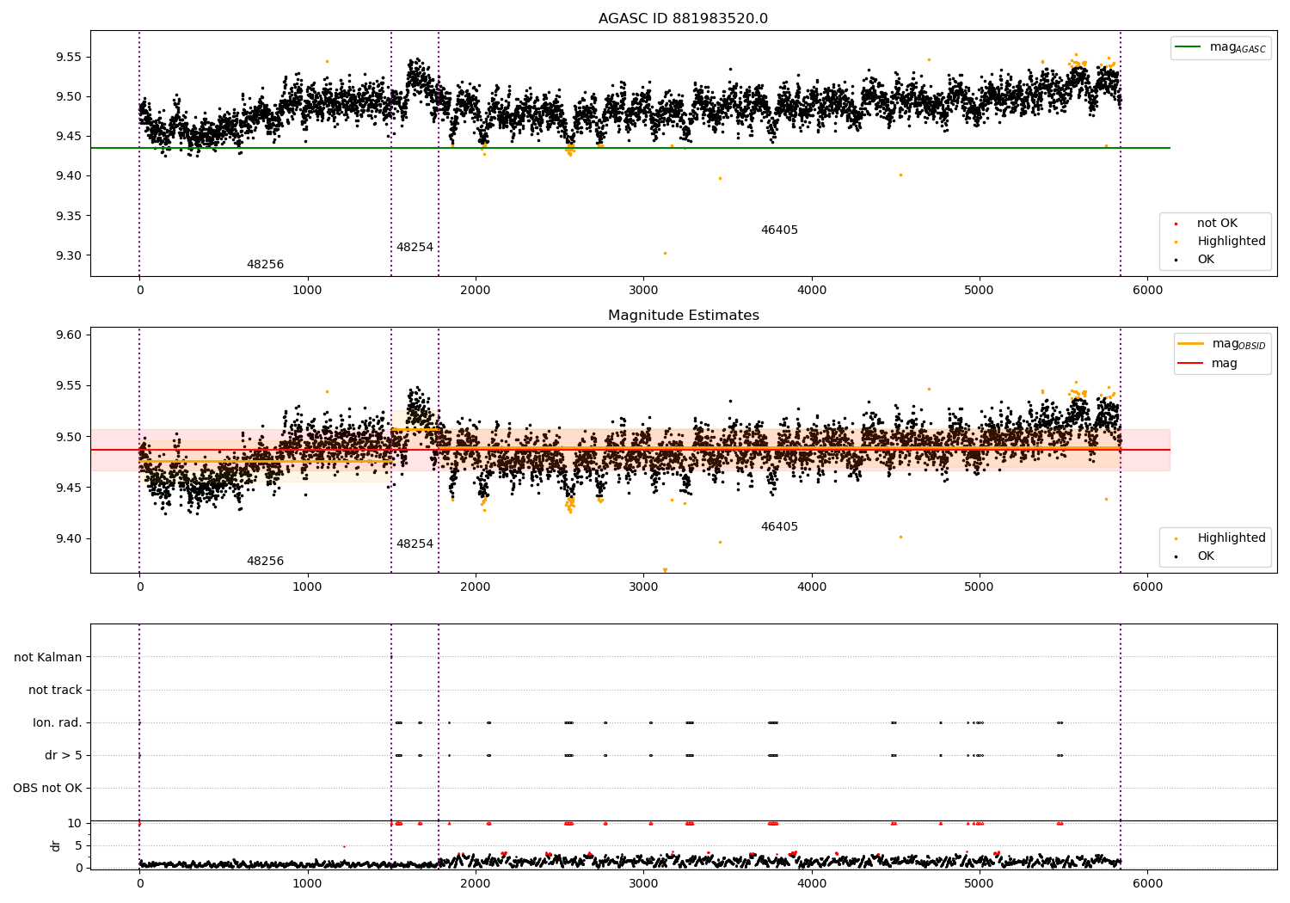This screenshot has height=903, width=1290.
Task: Click the 'dr > 5' axis label
Action: point(64,756)
